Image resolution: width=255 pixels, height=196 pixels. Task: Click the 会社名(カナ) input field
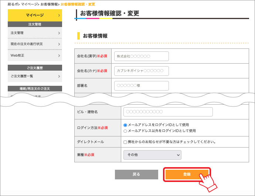(142, 71)
